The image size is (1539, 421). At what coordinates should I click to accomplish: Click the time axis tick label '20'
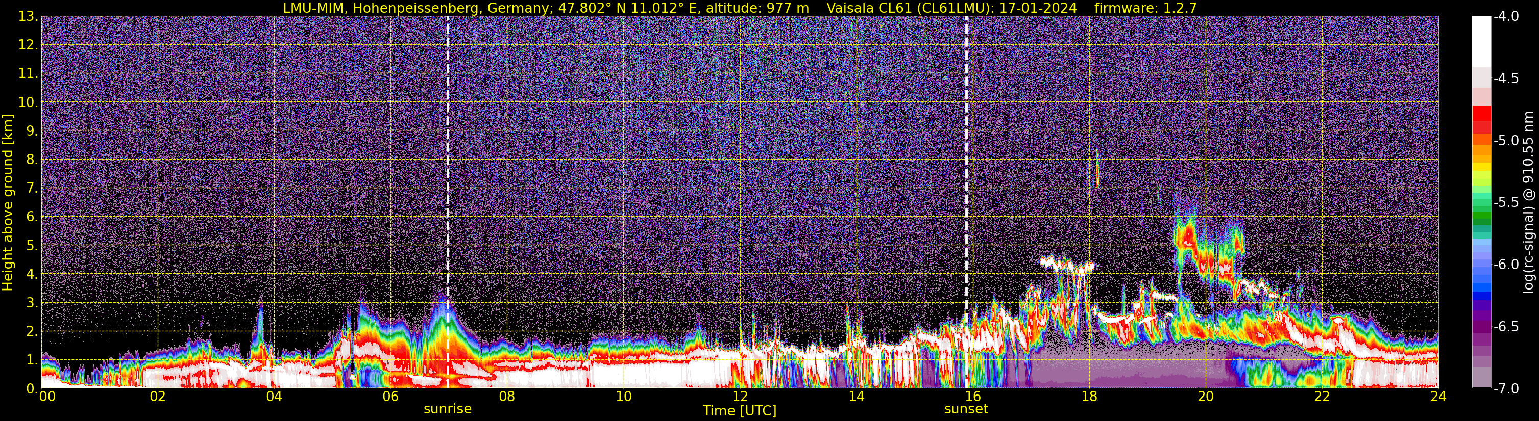(1206, 397)
